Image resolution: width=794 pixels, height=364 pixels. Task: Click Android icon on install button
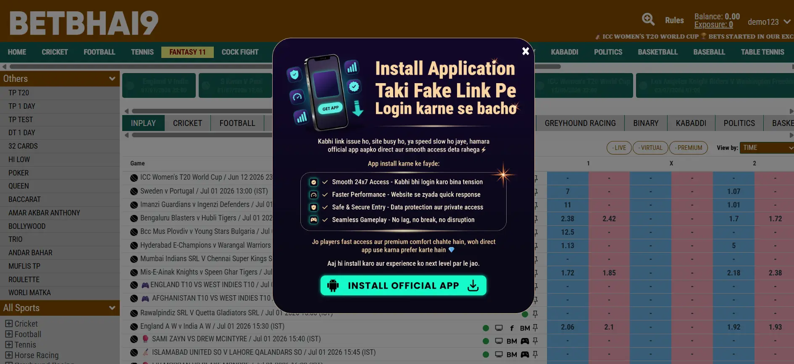333,285
